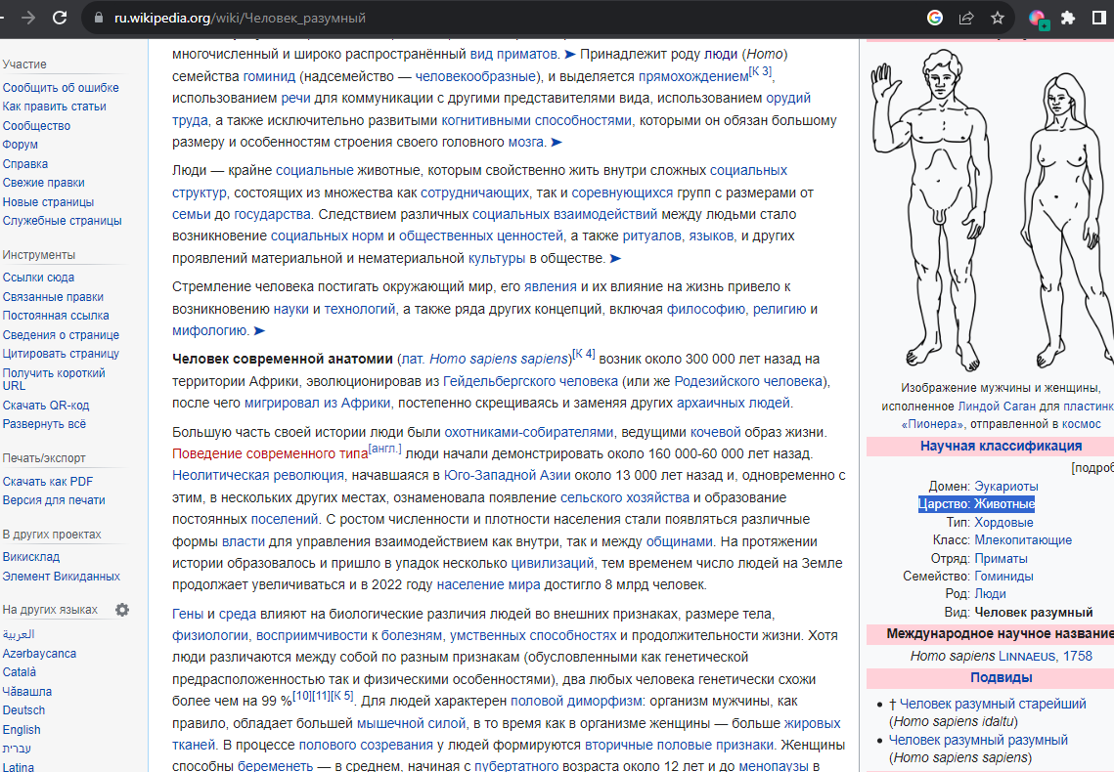Click the "население мира" link
The width and height of the screenshot is (1114, 772).
(x=488, y=584)
